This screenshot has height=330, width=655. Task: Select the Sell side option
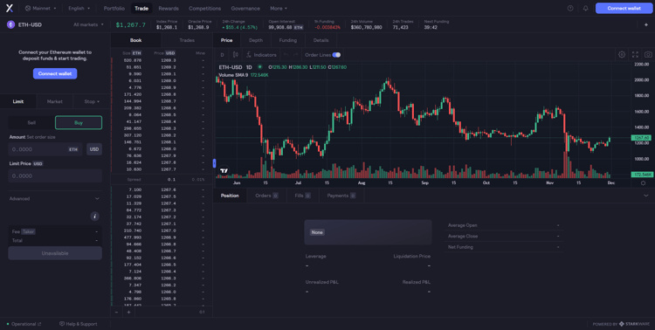[31, 122]
